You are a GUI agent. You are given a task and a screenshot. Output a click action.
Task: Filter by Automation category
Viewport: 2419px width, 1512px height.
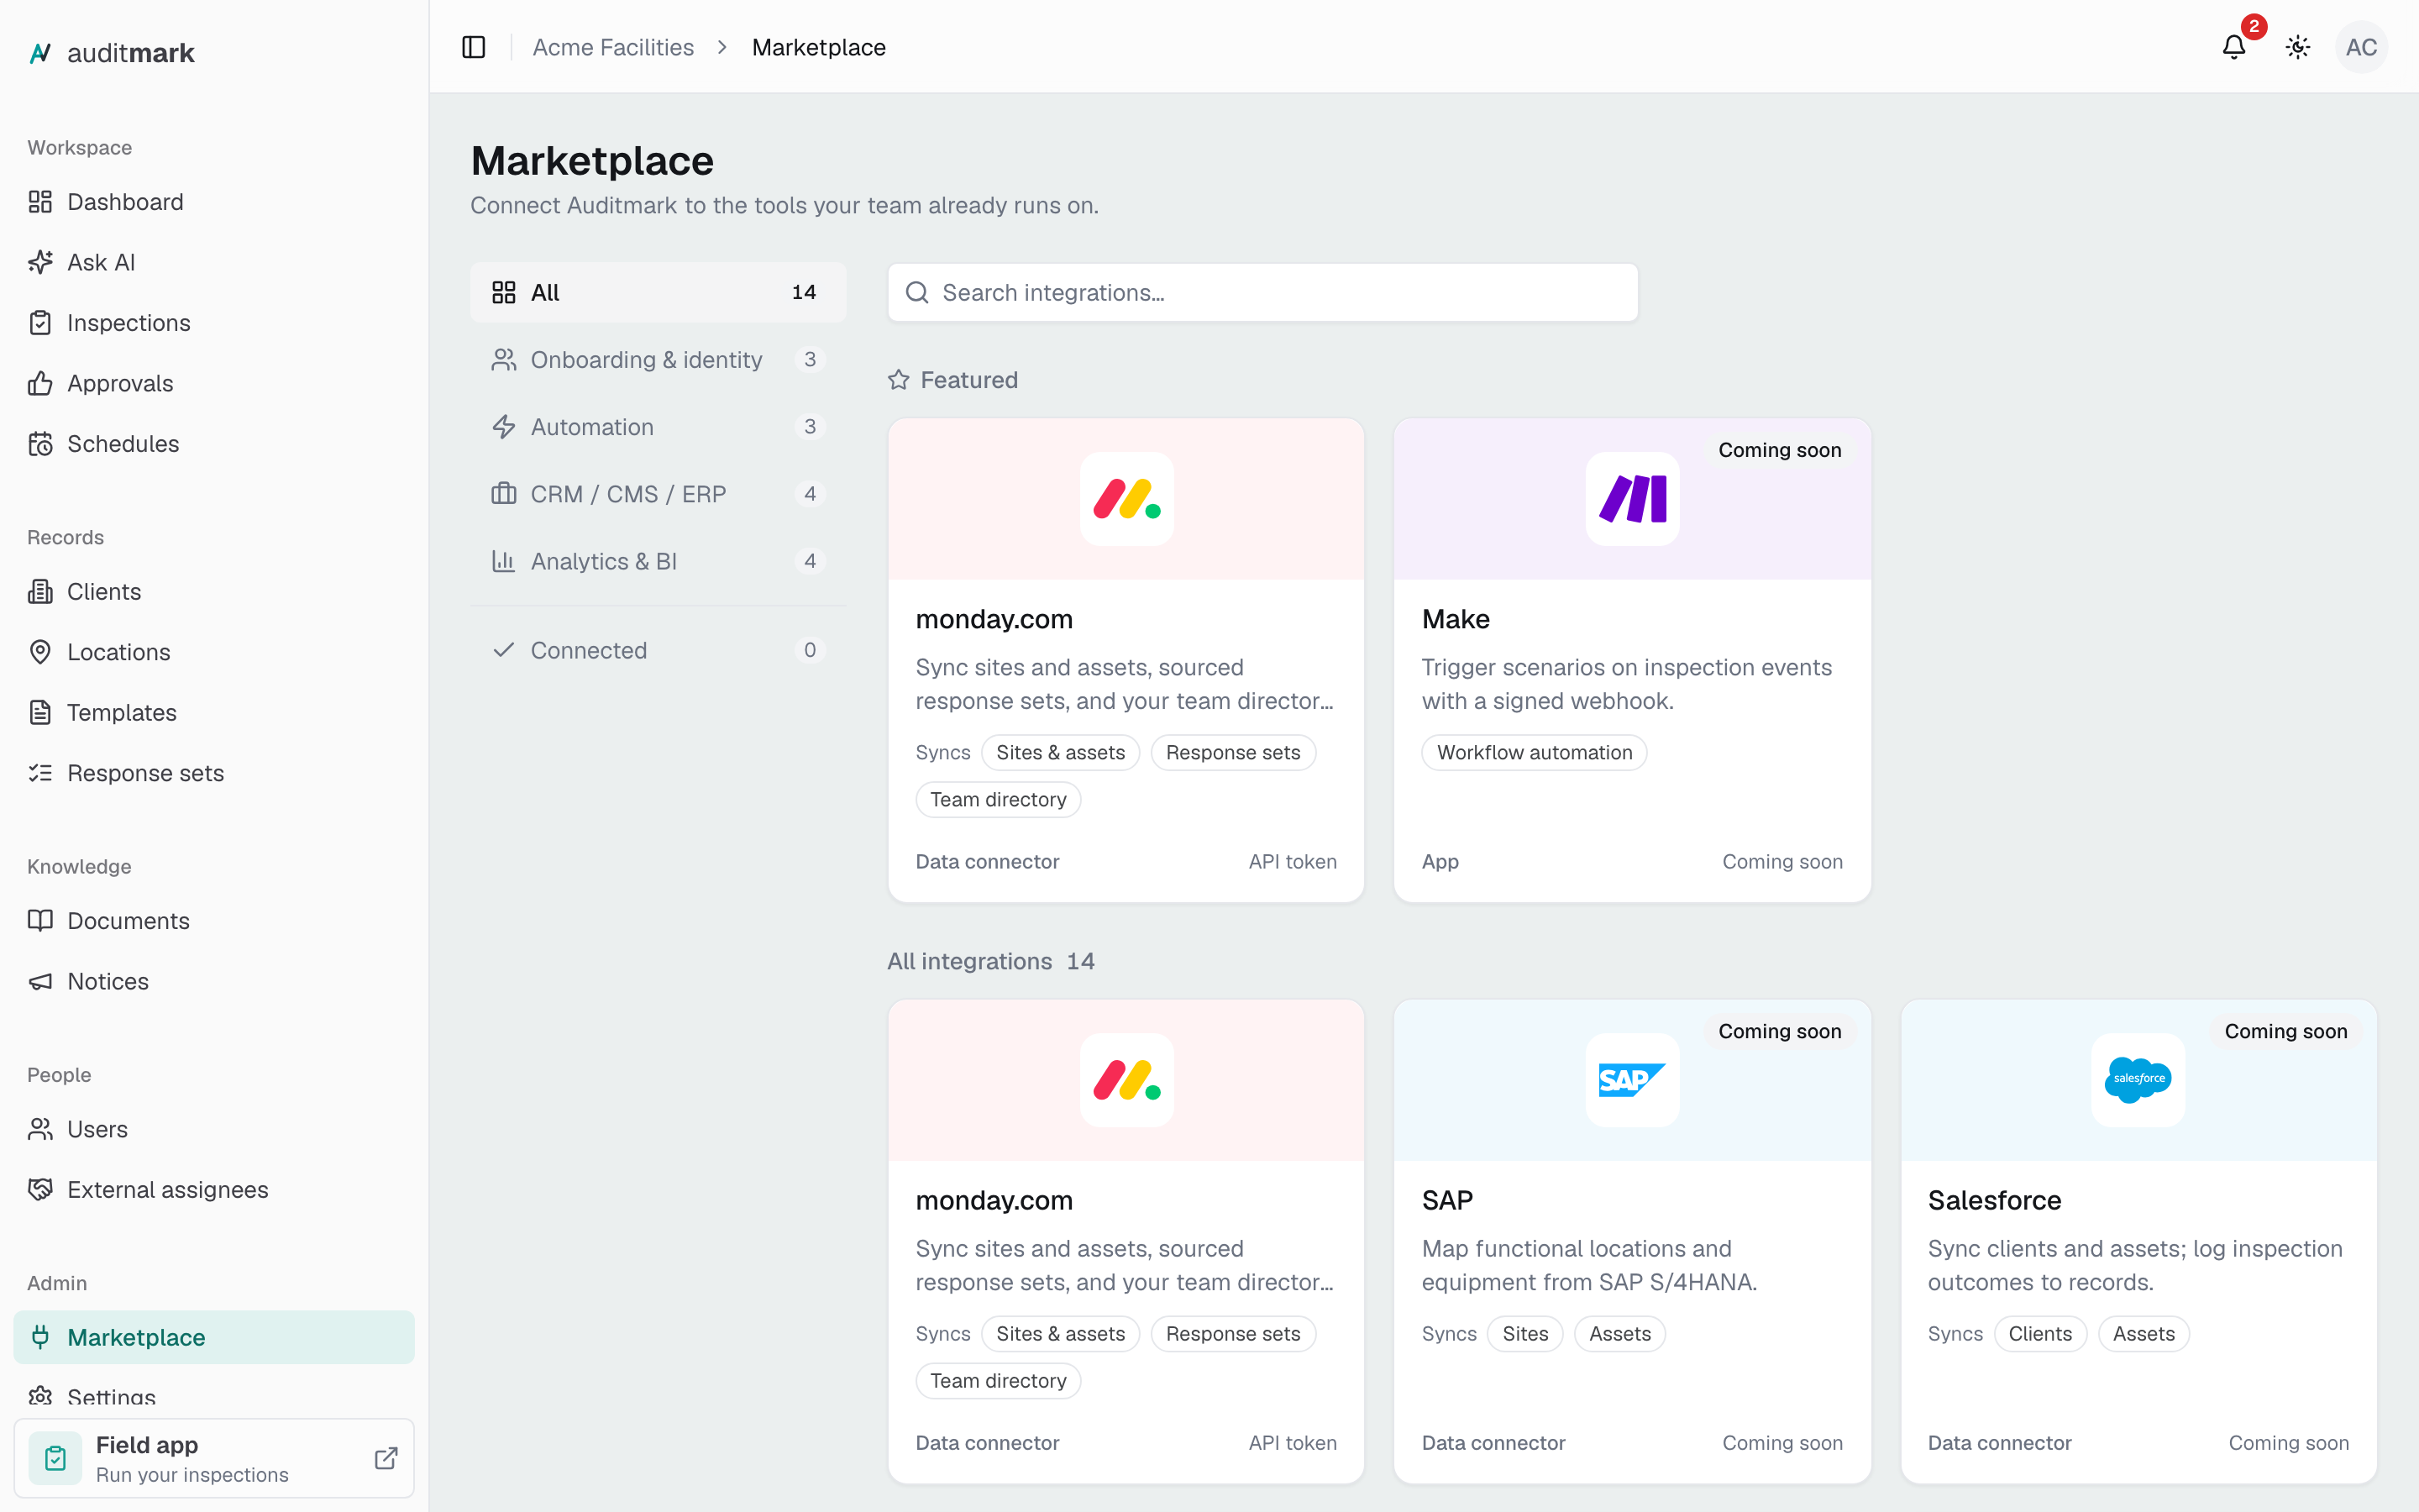click(658, 427)
